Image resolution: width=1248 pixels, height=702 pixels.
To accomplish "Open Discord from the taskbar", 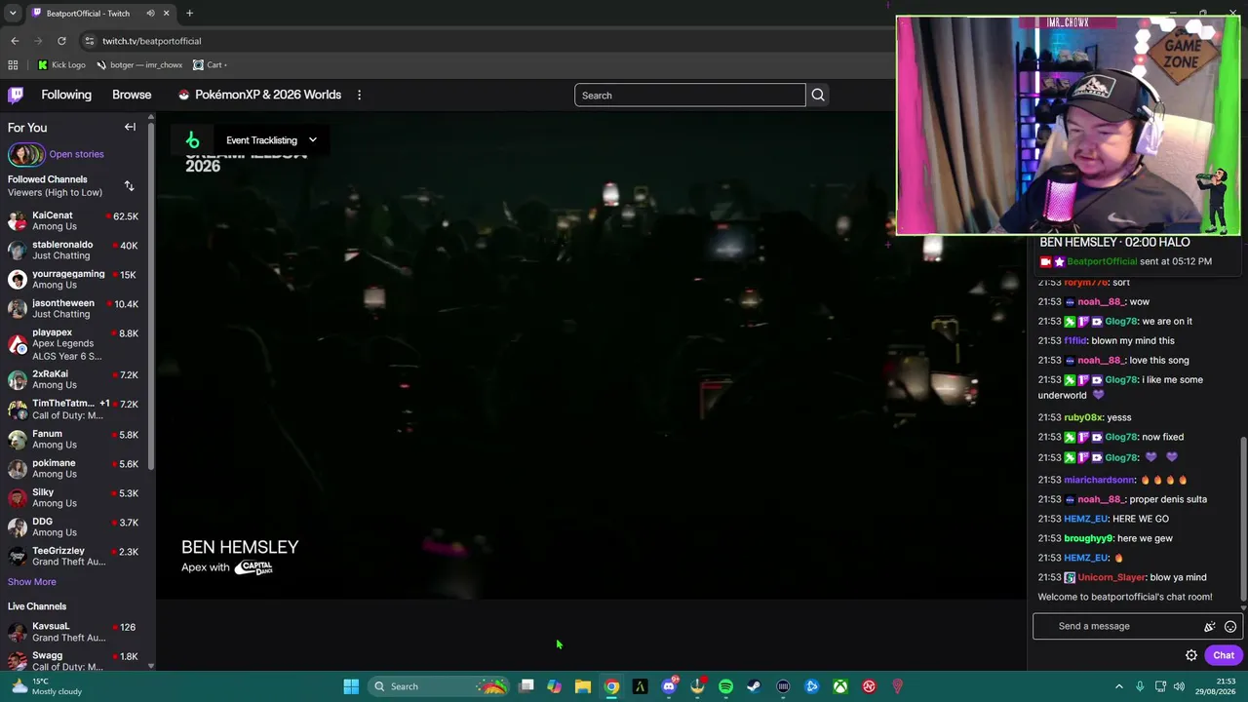I will (669, 686).
